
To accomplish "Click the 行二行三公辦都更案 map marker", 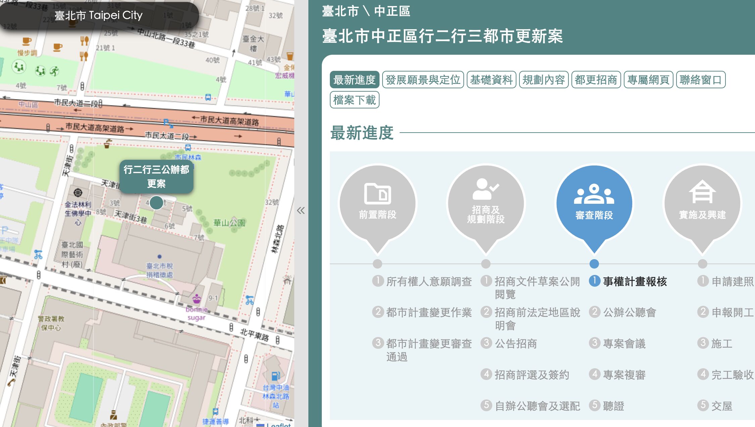I will click(156, 203).
